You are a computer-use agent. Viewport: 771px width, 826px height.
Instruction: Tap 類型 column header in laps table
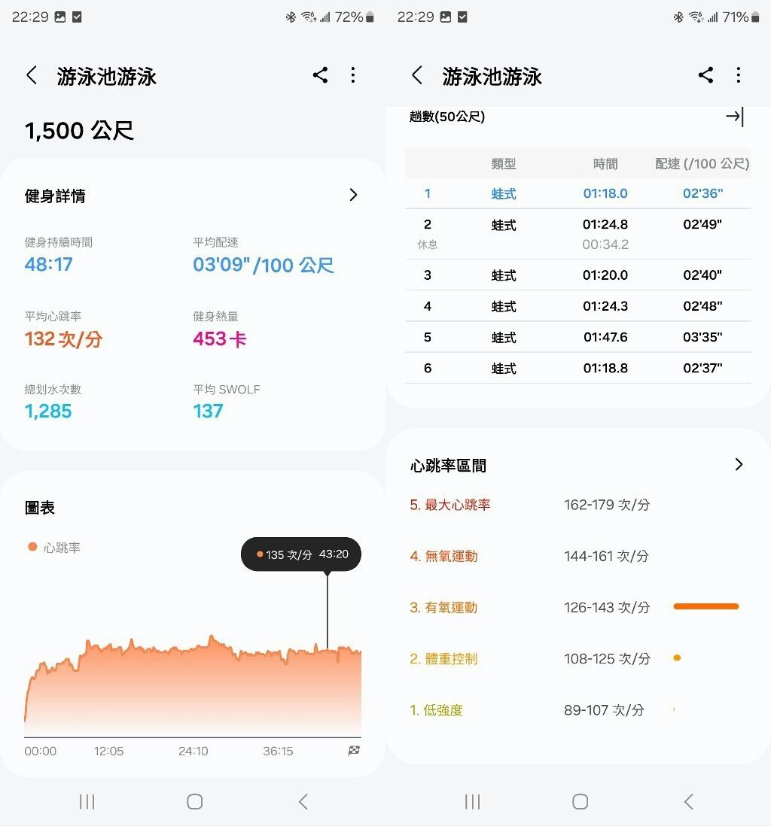(x=503, y=164)
